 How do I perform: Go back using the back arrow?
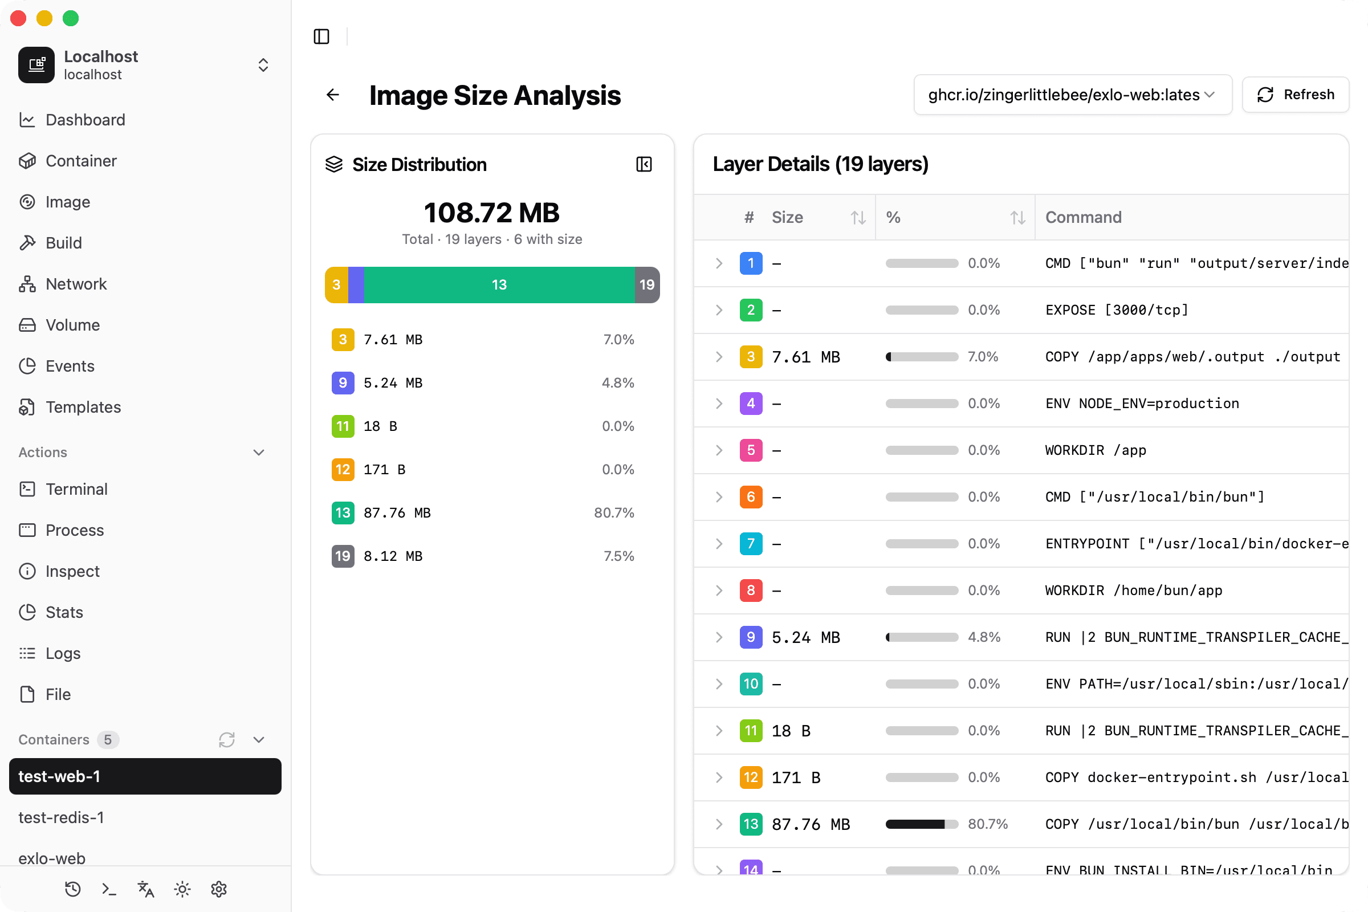pyautogui.click(x=332, y=95)
